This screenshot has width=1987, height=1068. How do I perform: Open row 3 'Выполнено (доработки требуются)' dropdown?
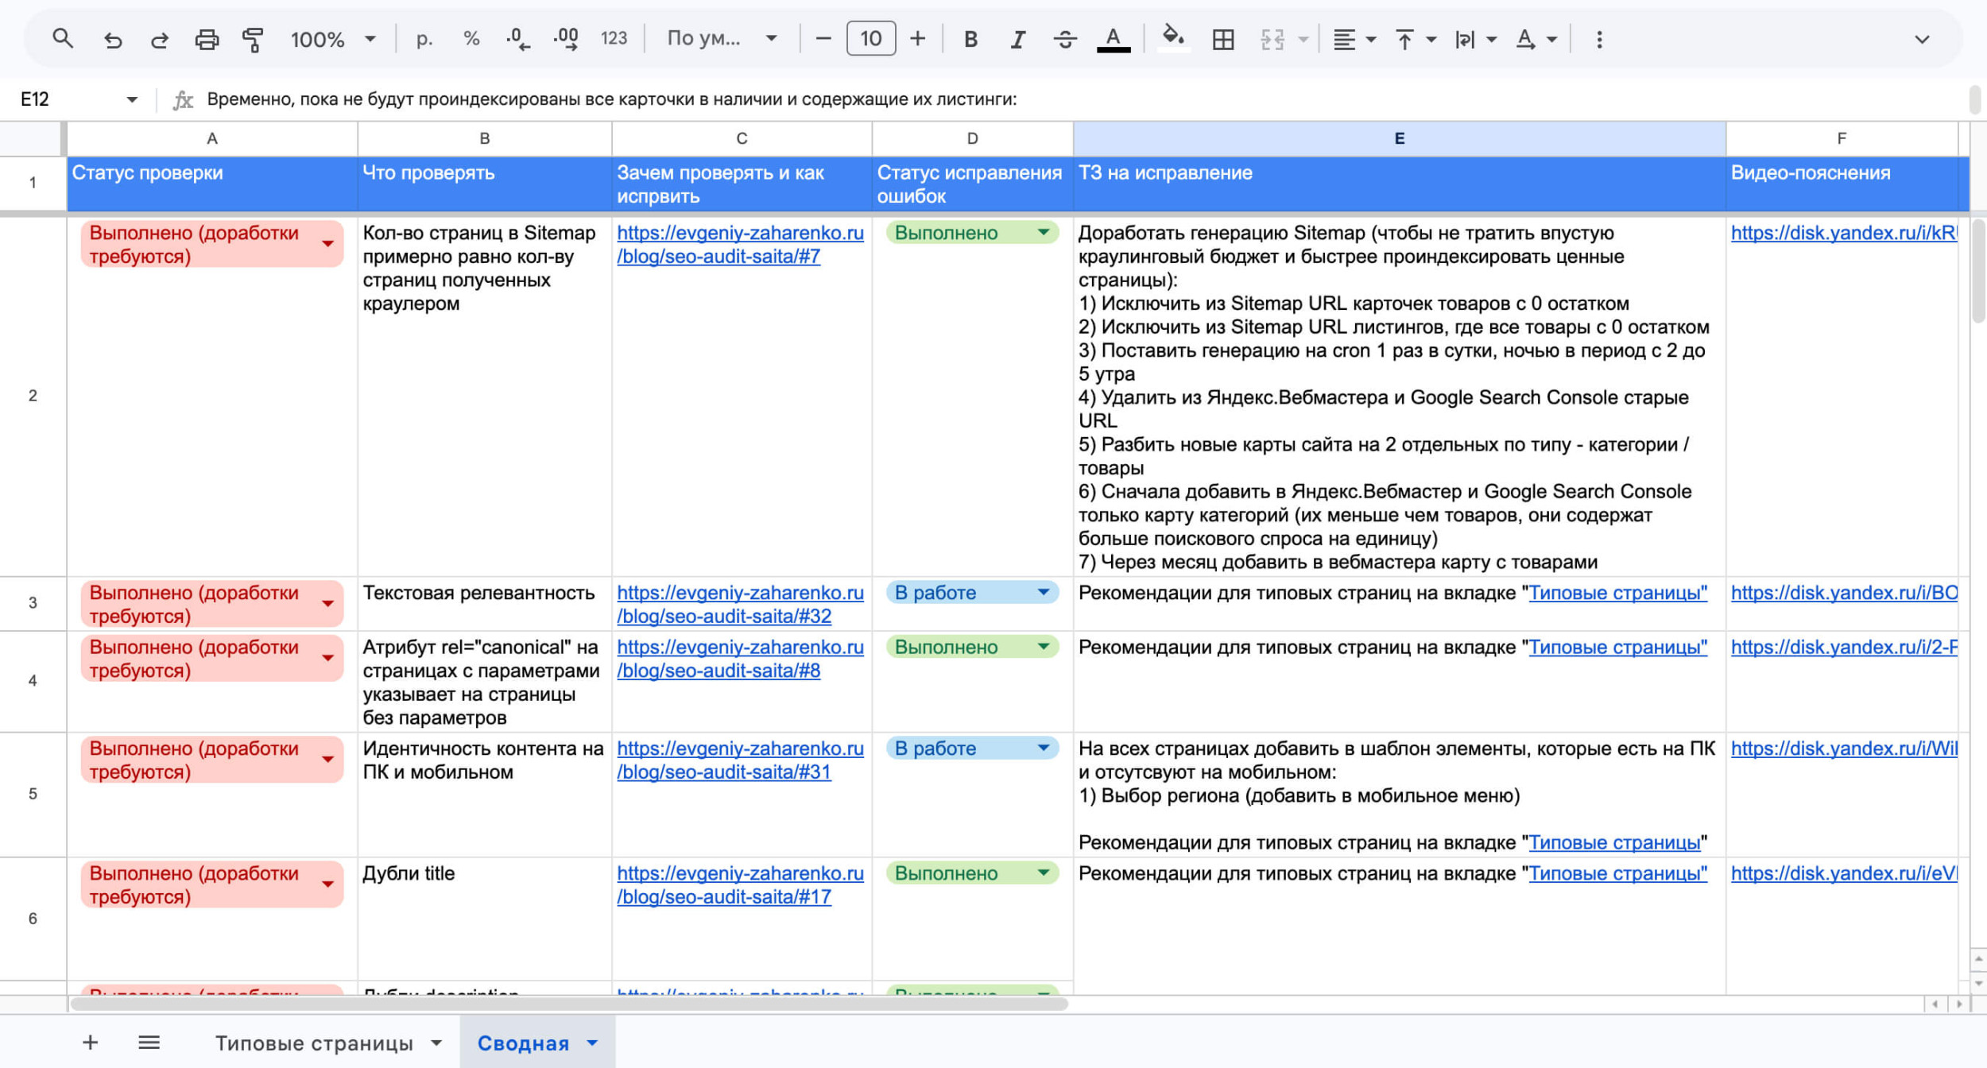click(x=327, y=604)
